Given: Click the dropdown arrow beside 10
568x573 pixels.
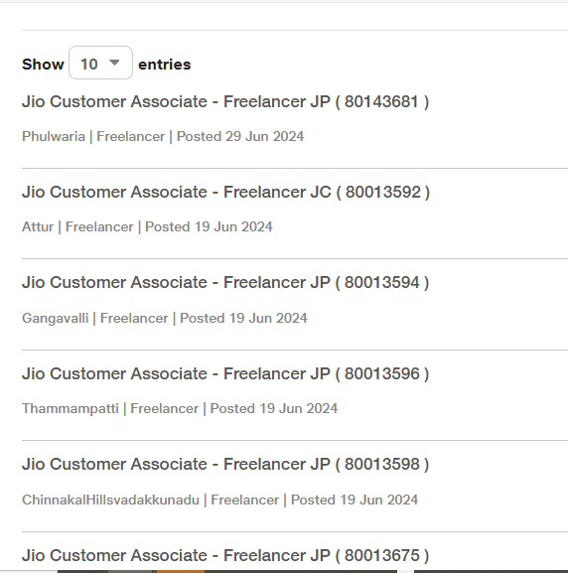Looking at the screenshot, I should [x=114, y=63].
